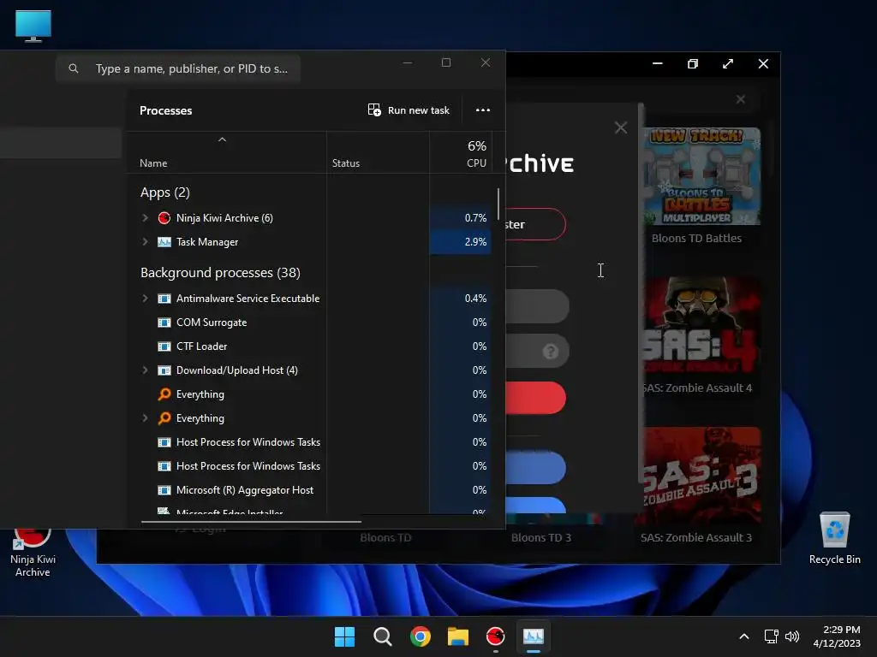Select the first Everything process row
The image size is (877, 657).
pyautogui.click(x=309, y=394)
